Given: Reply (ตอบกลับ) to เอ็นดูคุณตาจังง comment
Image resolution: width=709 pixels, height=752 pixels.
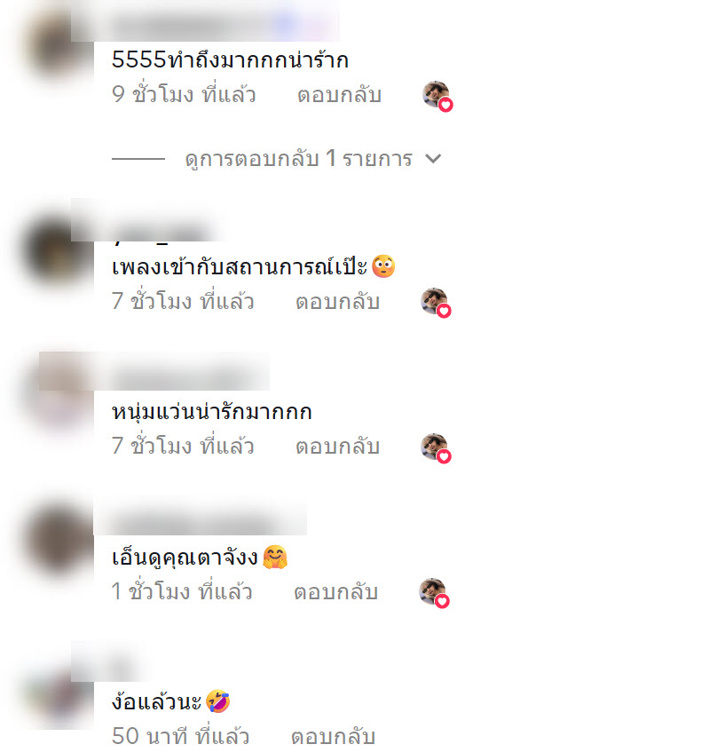Looking at the screenshot, I should pyautogui.click(x=335, y=592).
